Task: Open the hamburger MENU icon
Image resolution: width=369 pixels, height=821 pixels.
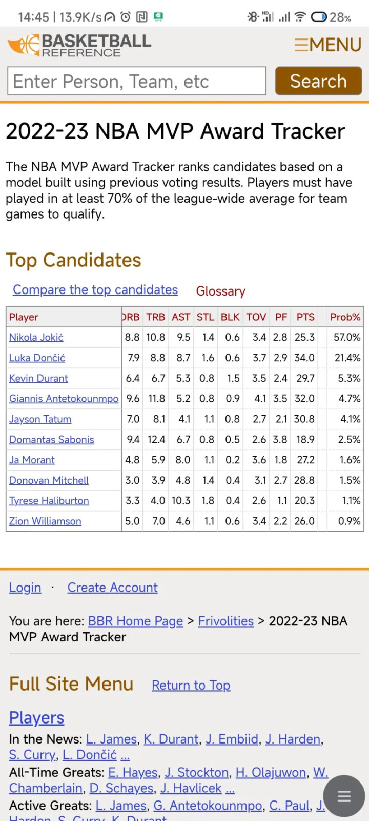Action: (x=327, y=45)
